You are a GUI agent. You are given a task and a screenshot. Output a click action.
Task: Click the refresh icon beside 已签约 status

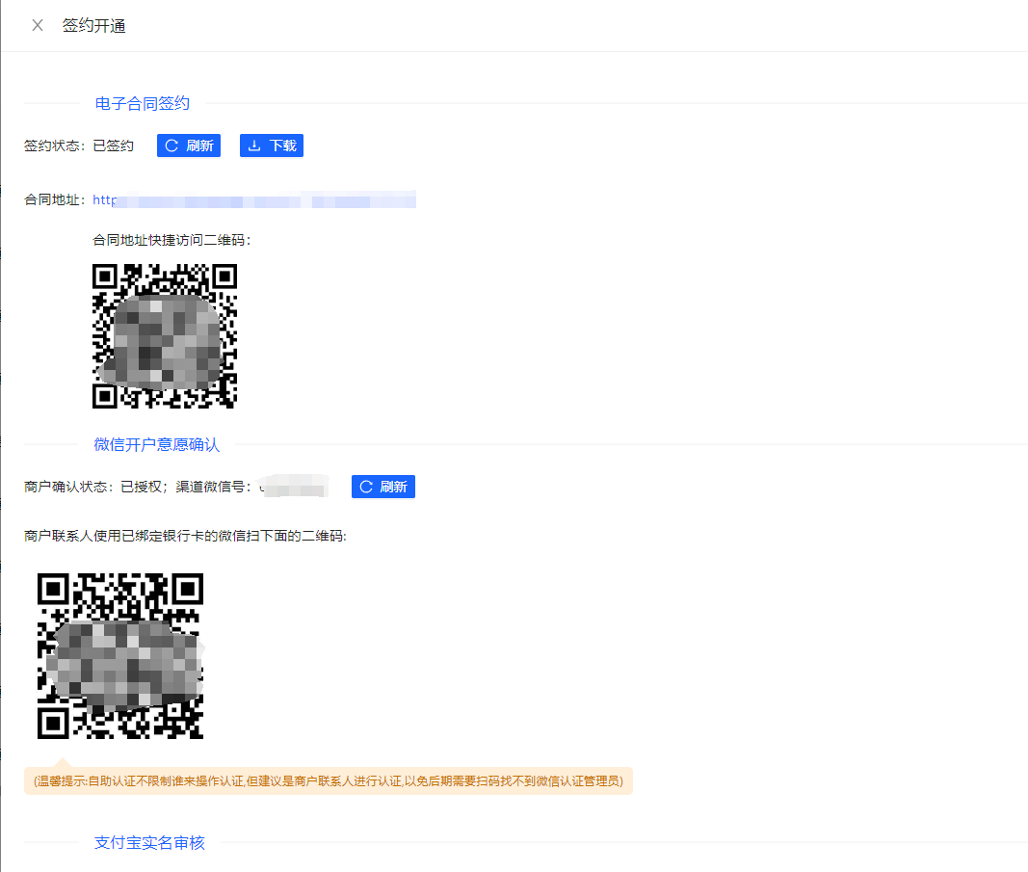tap(171, 145)
